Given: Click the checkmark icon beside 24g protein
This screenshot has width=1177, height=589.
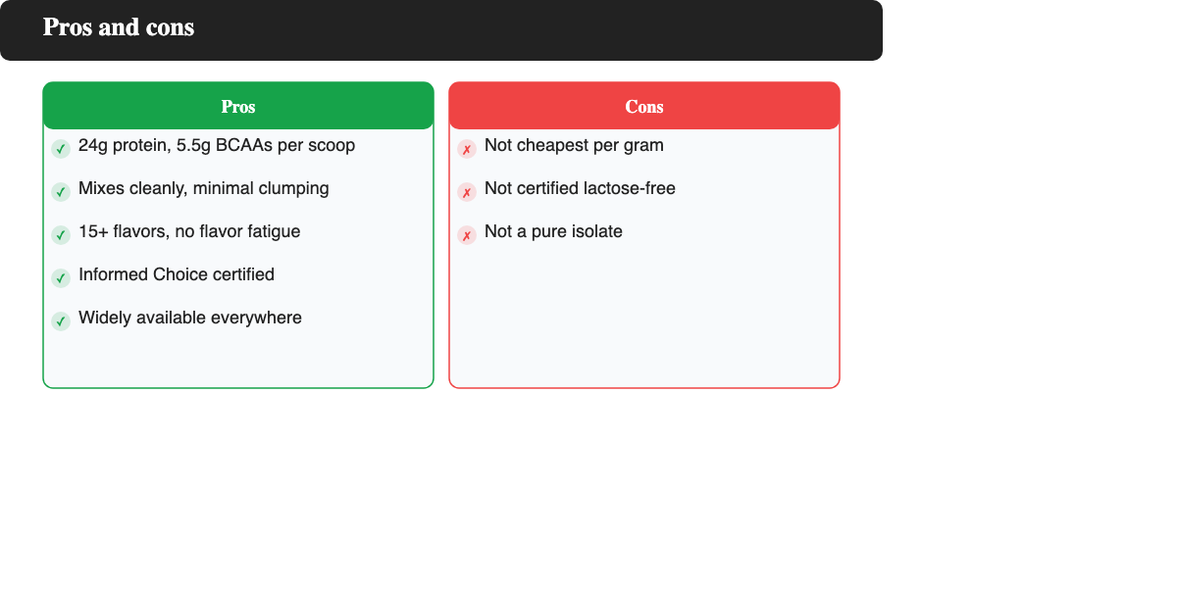Looking at the screenshot, I should point(61,149).
